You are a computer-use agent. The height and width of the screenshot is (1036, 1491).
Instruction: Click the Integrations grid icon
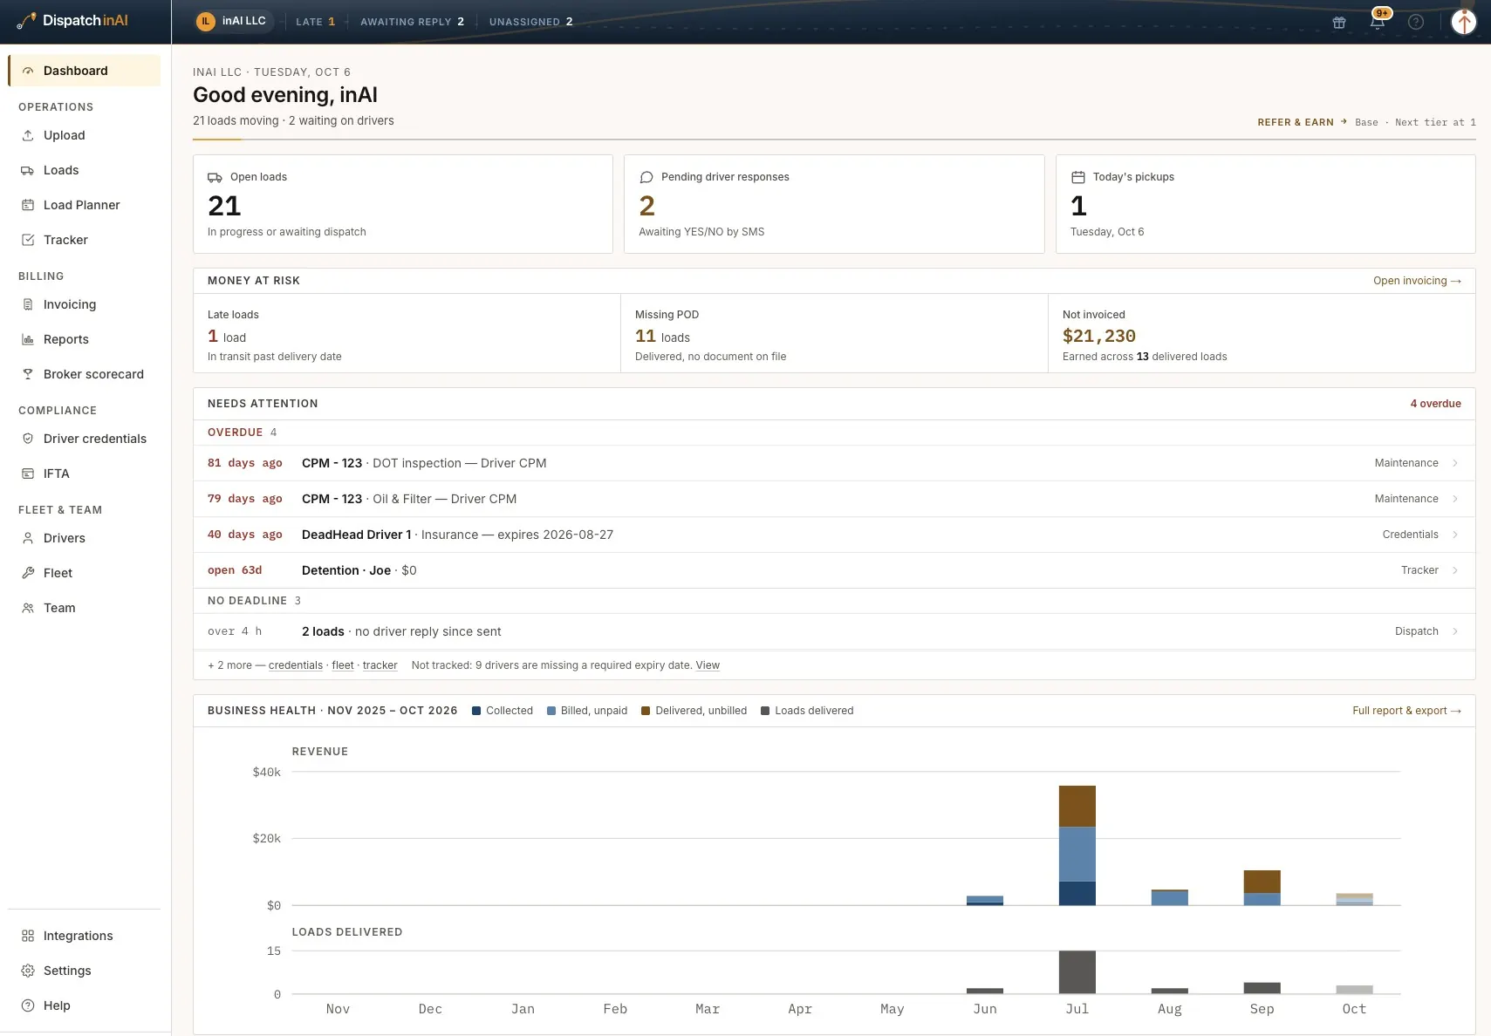click(x=28, y=936)
